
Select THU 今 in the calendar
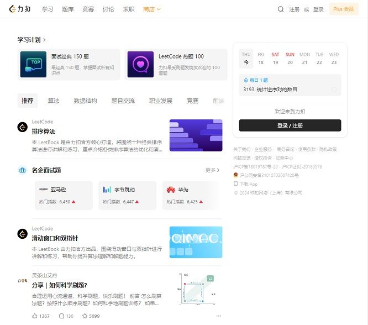tap(246, 59)
